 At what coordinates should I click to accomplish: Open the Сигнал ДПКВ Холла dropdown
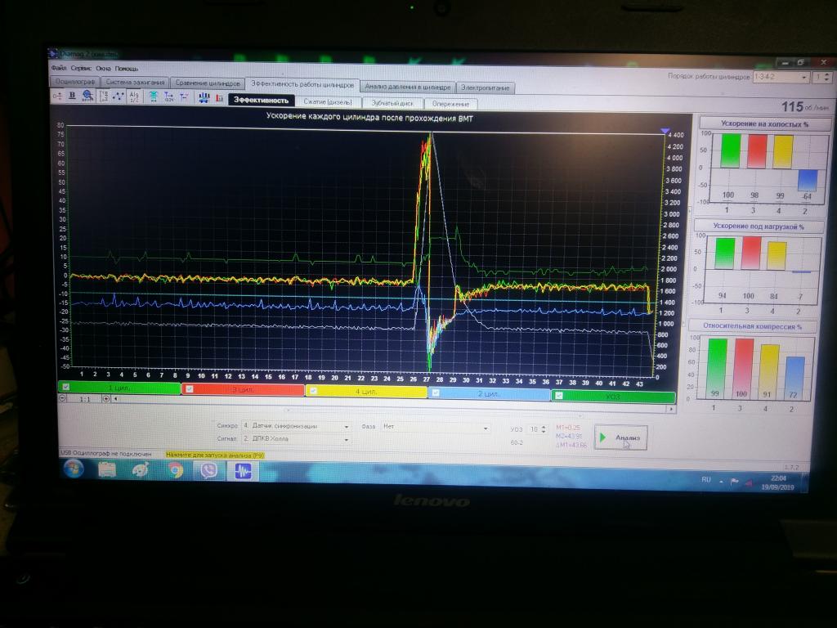pyautogui.click(x=296, y=439)
